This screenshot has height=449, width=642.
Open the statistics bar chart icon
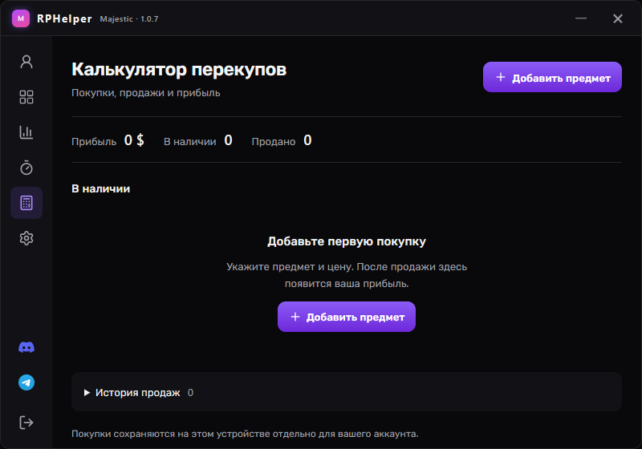click(26, 132)
